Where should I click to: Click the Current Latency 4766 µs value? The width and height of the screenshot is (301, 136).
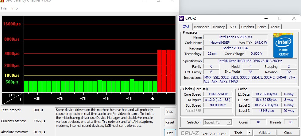pyautogui.click(x=39, y=121)
